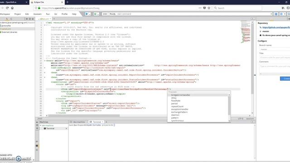
Task: Select Terminal entry under dev-machine
Action: point(50,129)
